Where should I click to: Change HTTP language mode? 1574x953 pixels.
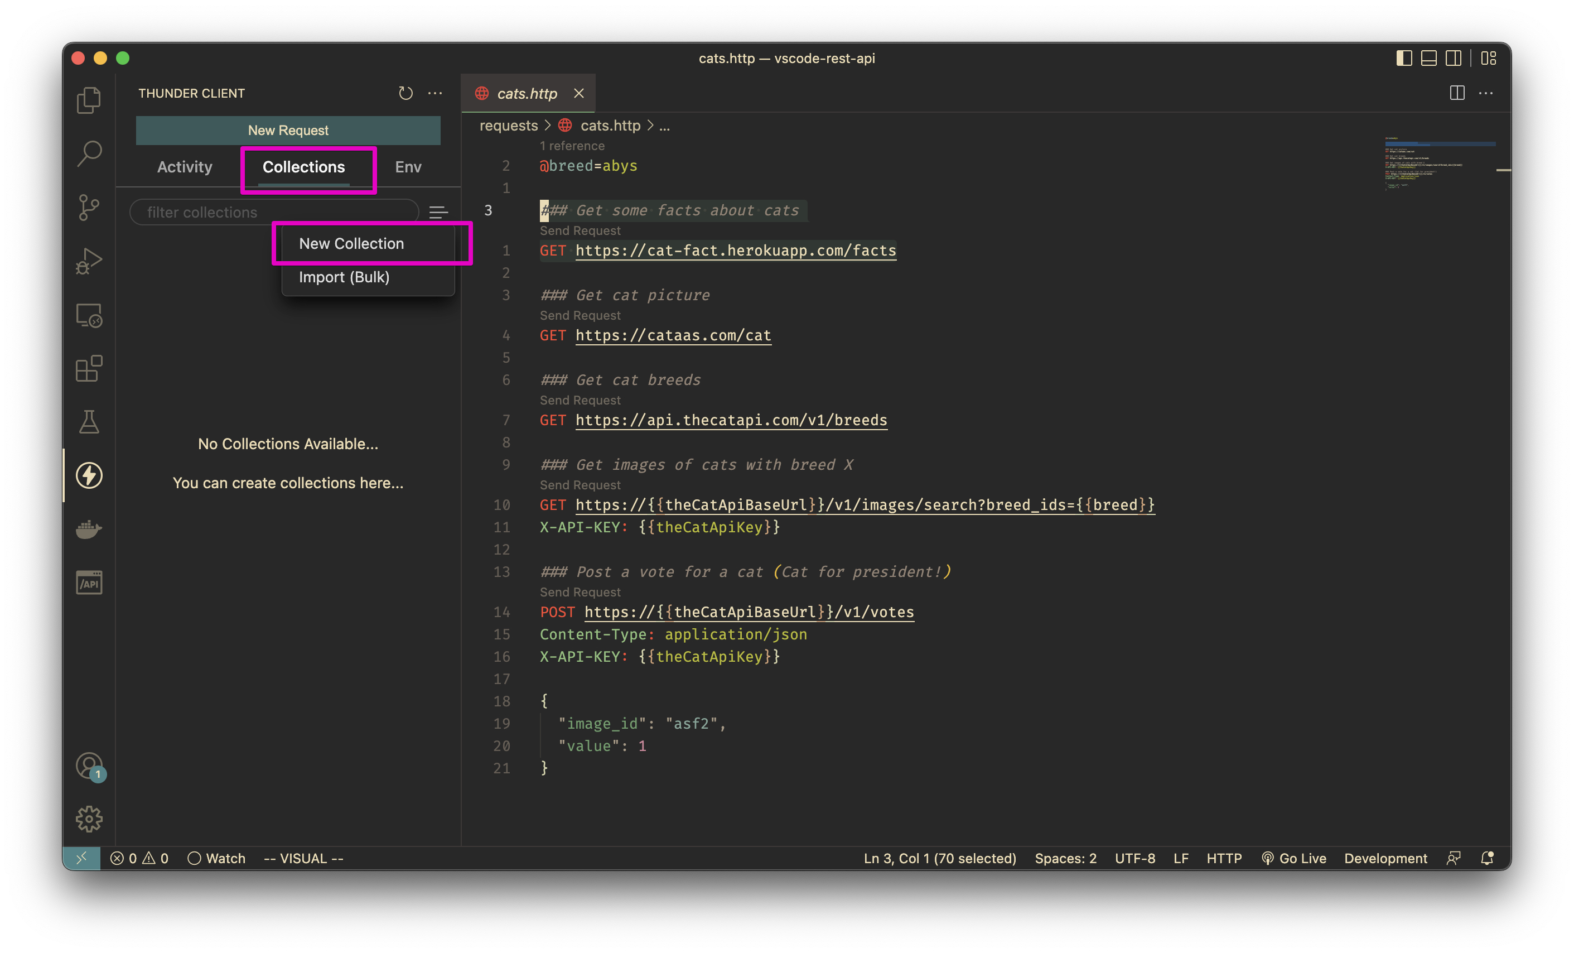1224,858
